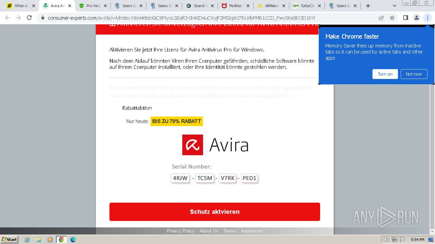
Task: Click the 'Rabattaktion' heading text
Action: (137, 108)
